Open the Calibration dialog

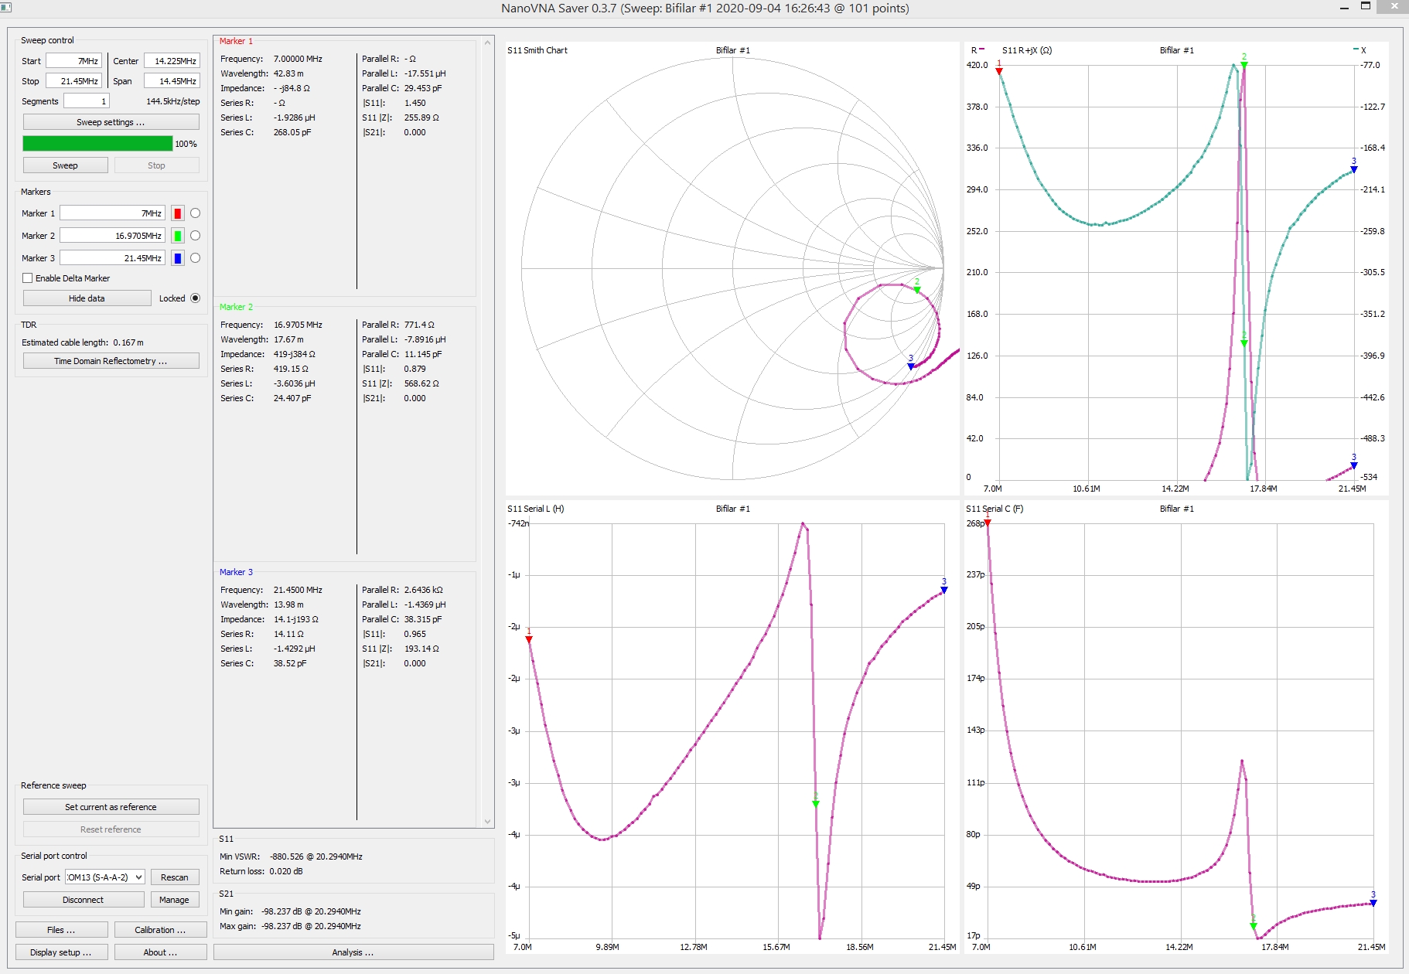160,930
